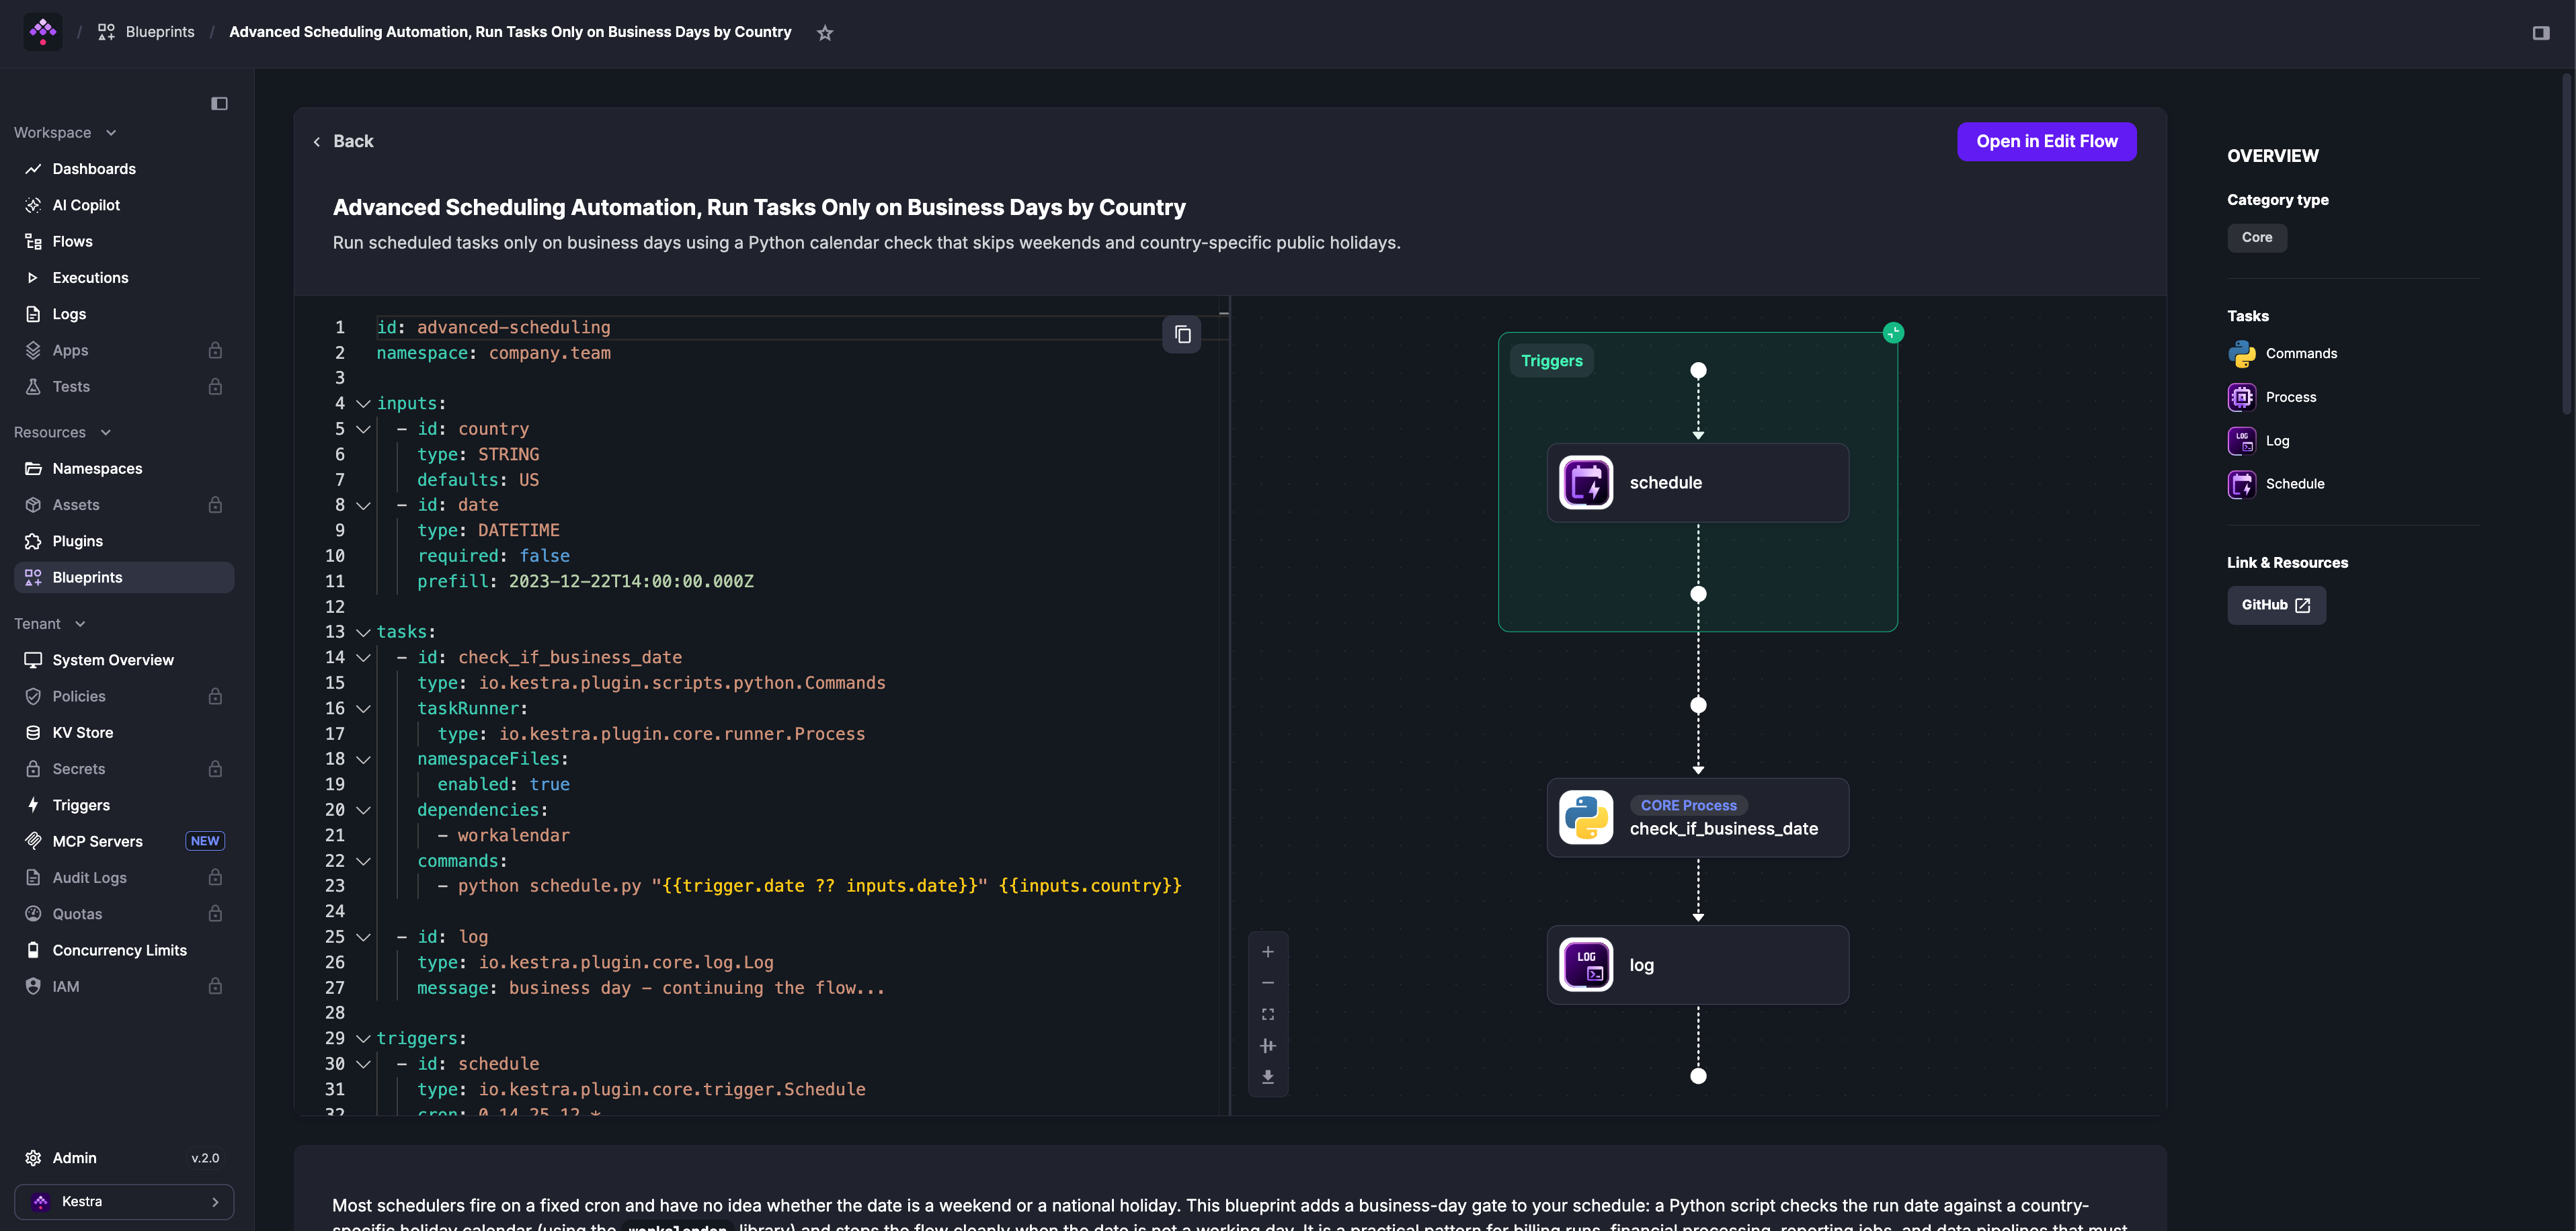Click the NEW badge on MCP Servers
The image size is (2576, 1231).
(x=205, y=841)
